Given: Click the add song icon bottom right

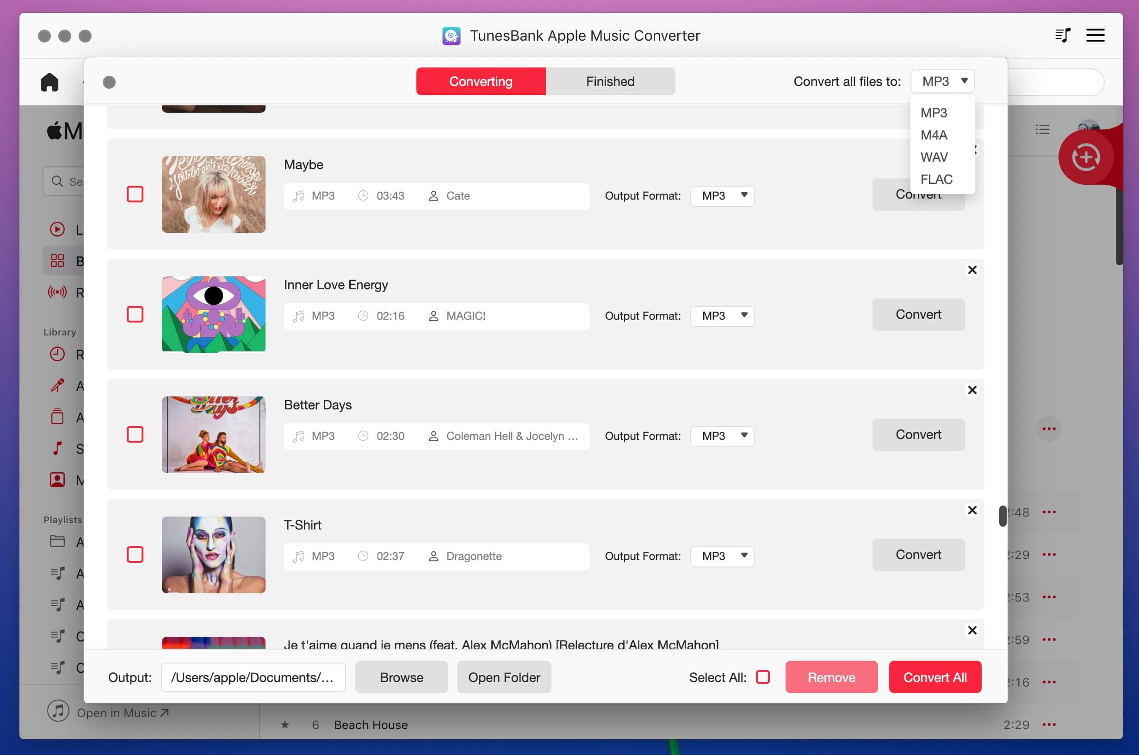Looking at the screenshot, I should [x=1088, y=157].
